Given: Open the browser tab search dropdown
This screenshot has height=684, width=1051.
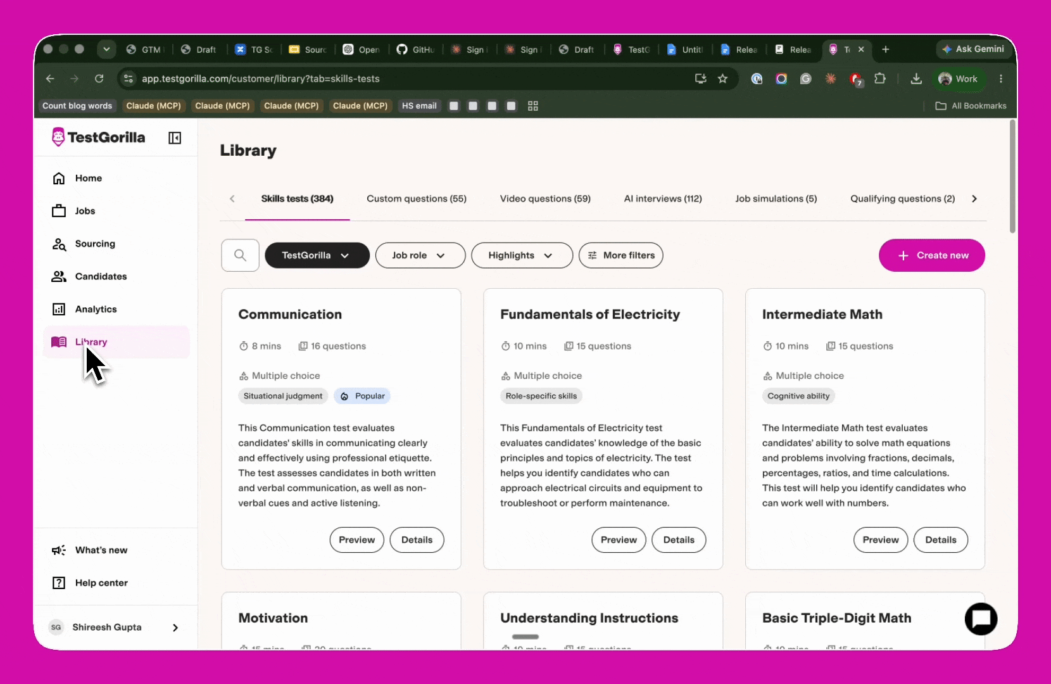Looking at the screenshot, I should 106,49.
